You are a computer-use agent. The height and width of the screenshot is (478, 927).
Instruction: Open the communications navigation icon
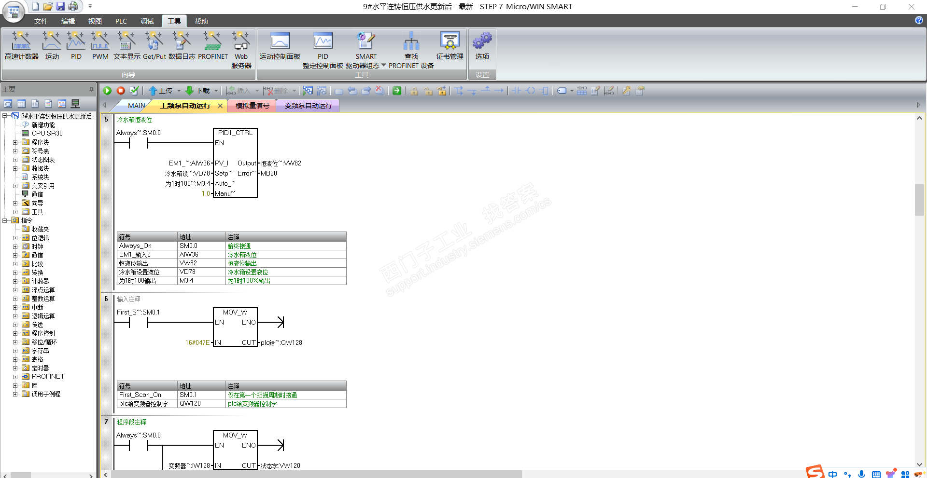click(x=75, y=104)
